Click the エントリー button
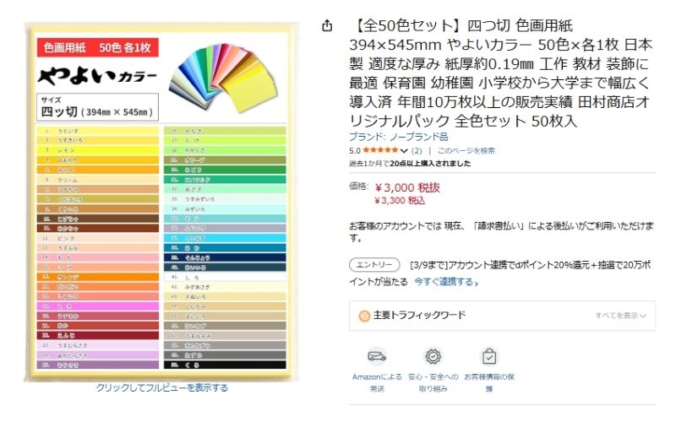The width and height of the screenshot is (676, 422). 374,265
